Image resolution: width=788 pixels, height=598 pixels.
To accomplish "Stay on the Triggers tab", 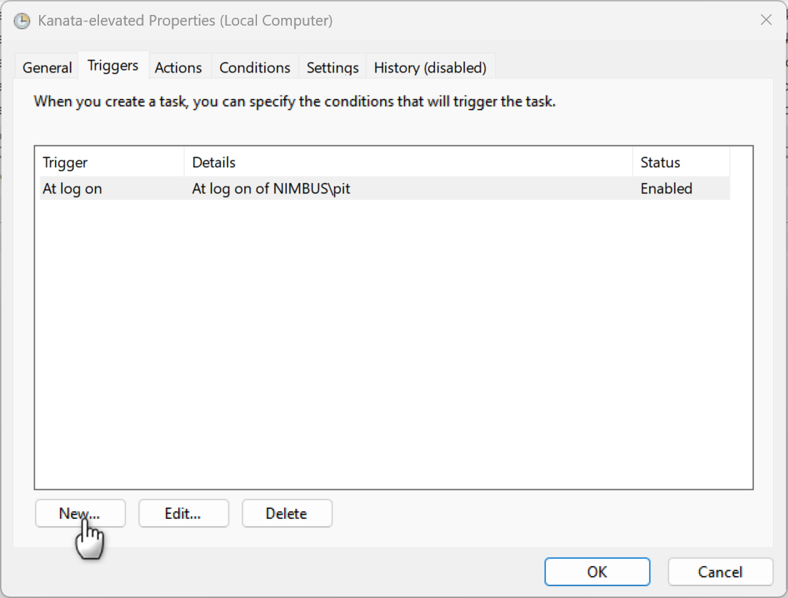I will pyautogui.click(x=112, y=65).
